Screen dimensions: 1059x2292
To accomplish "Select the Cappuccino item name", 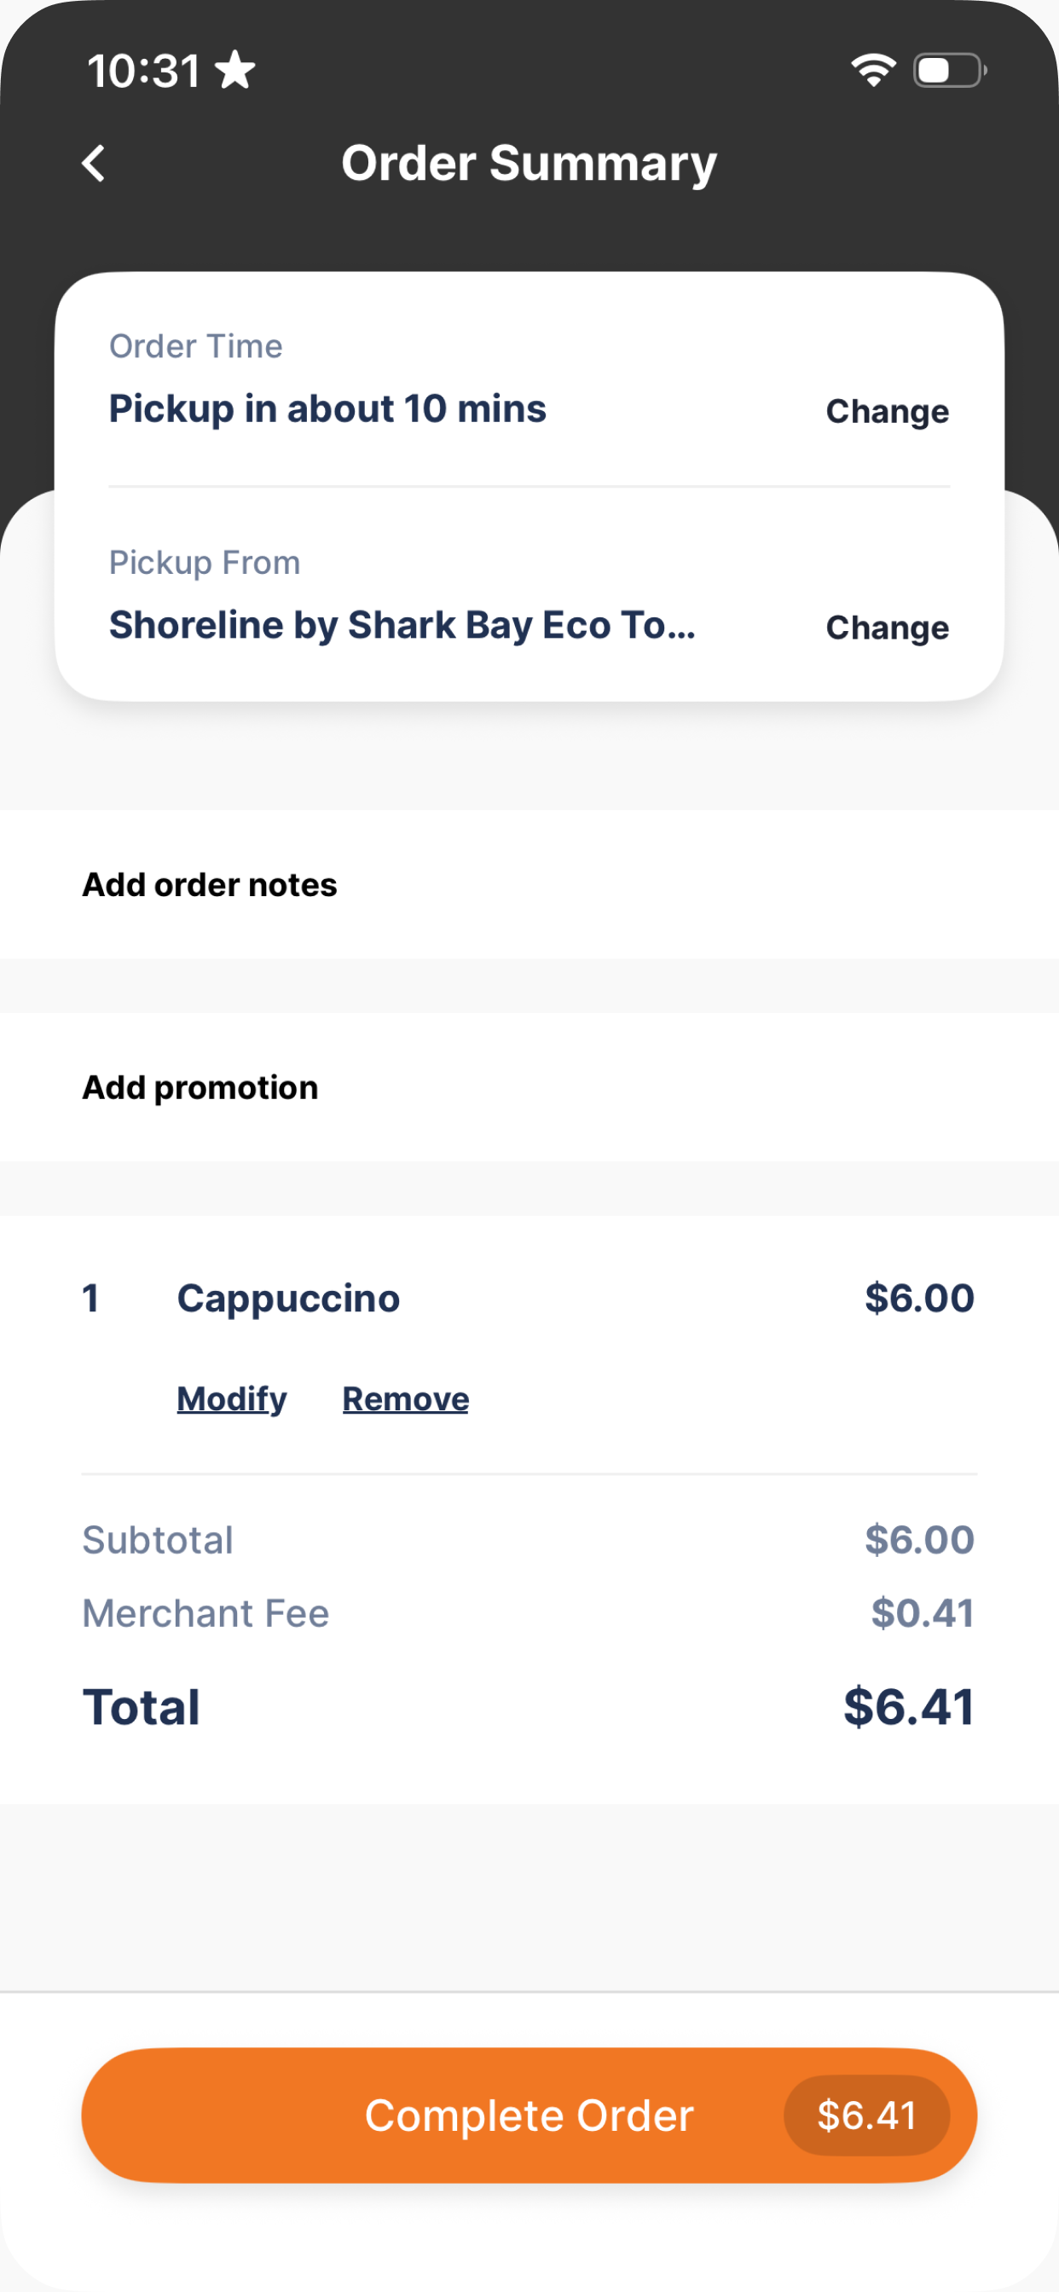I will click(288, 1298).
